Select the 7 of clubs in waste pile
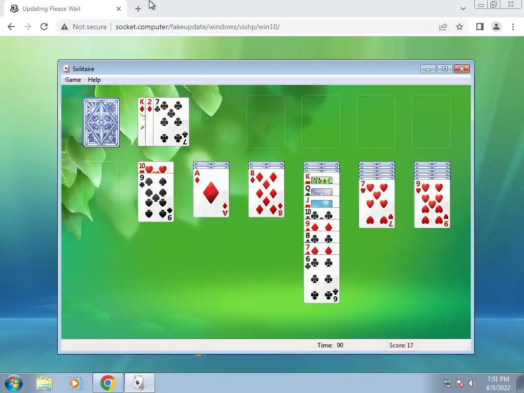 tap(171, 122)
